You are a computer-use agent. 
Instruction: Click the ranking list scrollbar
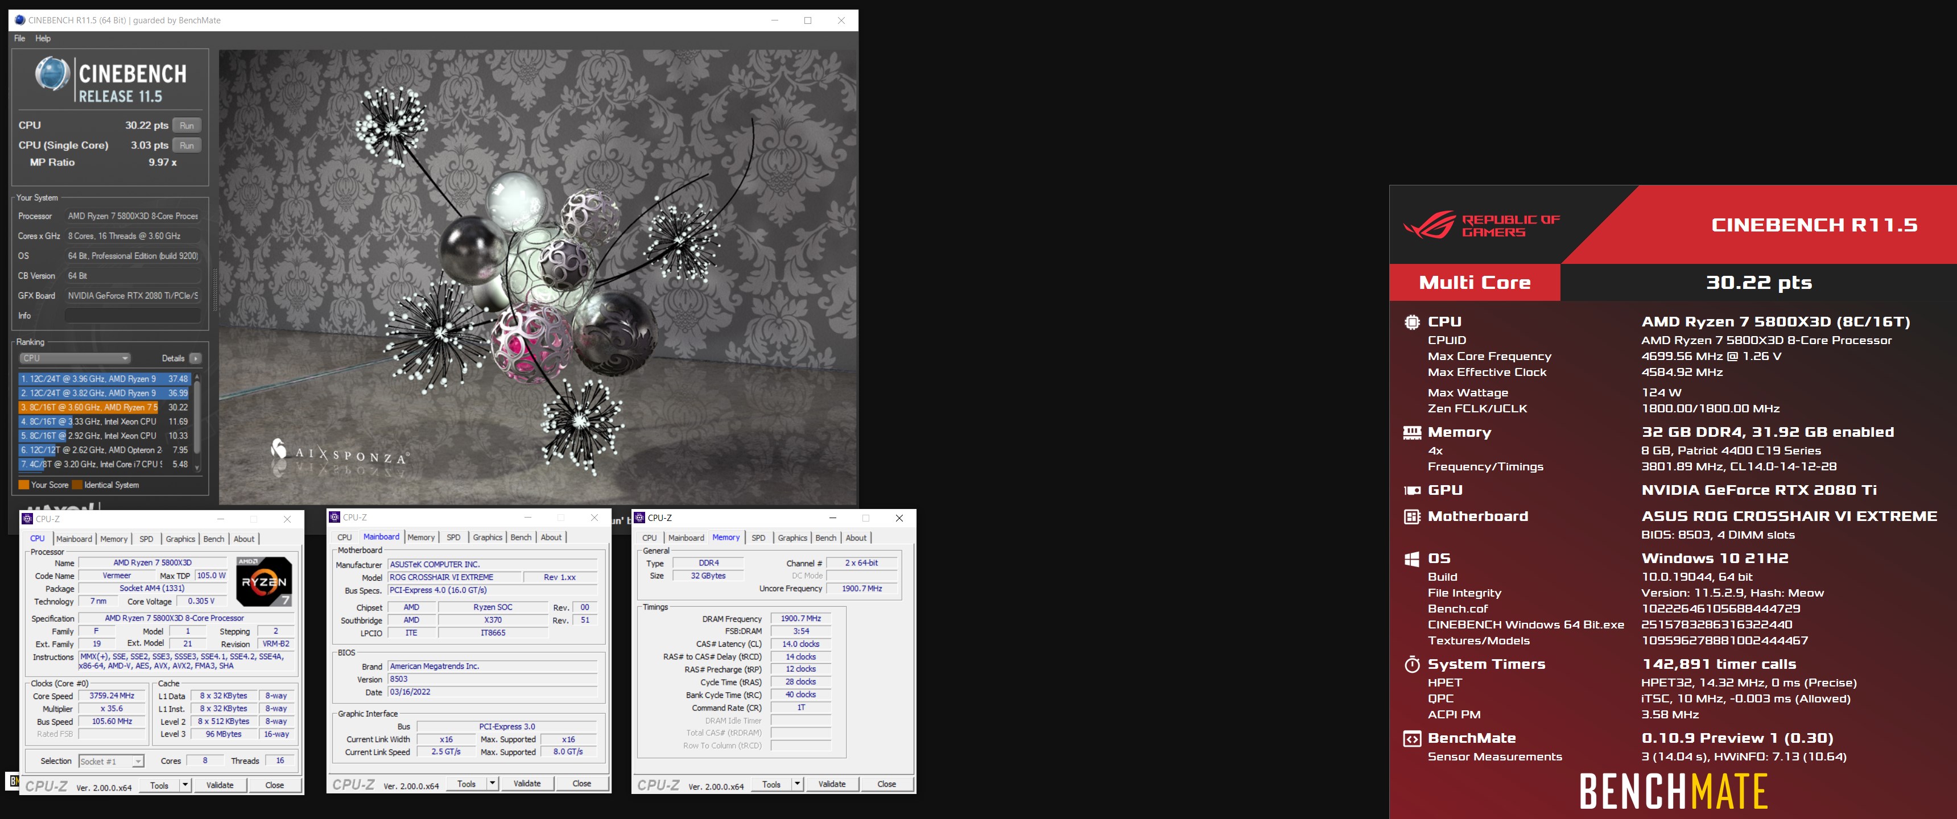197,421
